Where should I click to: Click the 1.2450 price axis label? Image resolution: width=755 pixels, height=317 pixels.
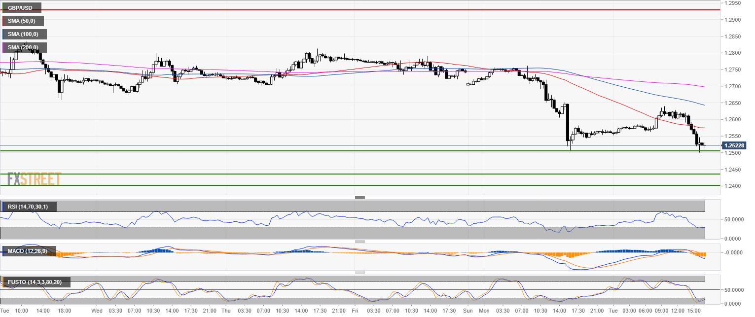[732, 169]
